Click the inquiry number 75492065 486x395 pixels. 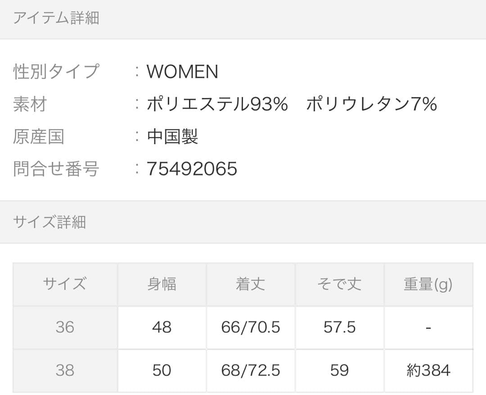coord(192,169)
